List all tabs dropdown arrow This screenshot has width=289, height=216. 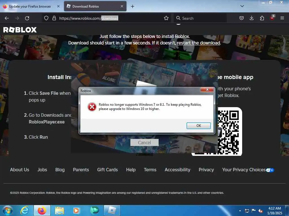pos(242,6)
